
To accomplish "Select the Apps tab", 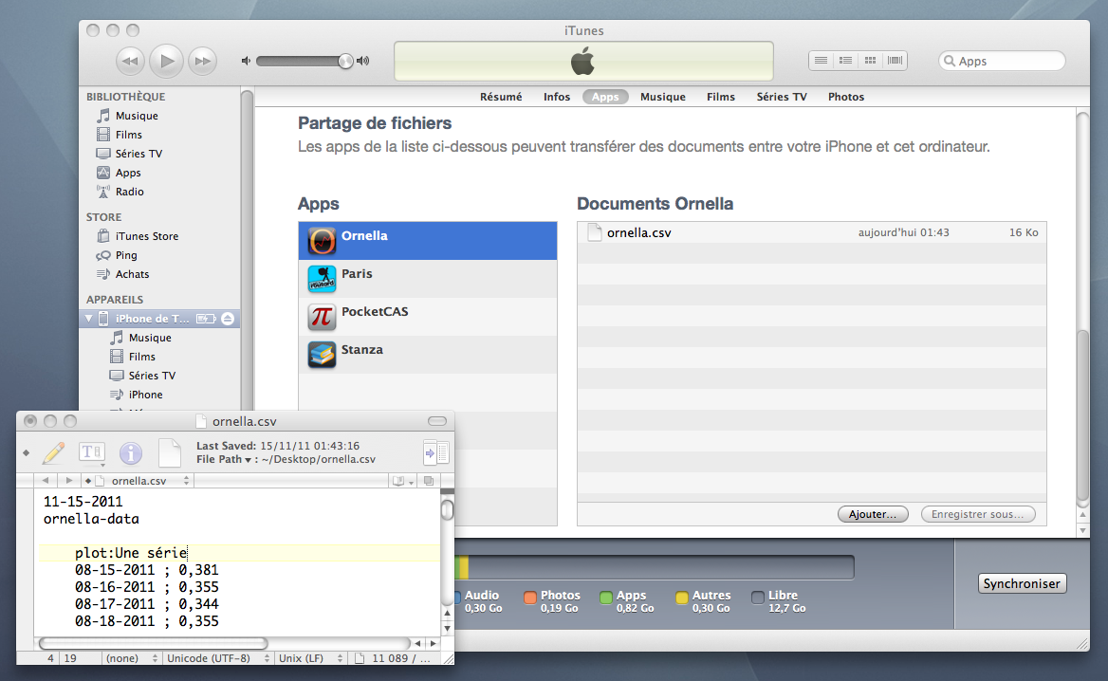I will pyautogui.click(x=605, y=97).
